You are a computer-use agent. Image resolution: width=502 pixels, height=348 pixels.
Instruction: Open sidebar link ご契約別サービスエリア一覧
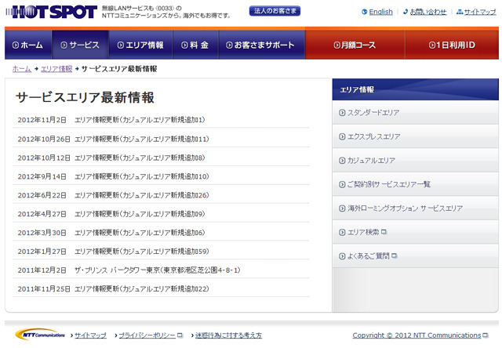[389, 184]
